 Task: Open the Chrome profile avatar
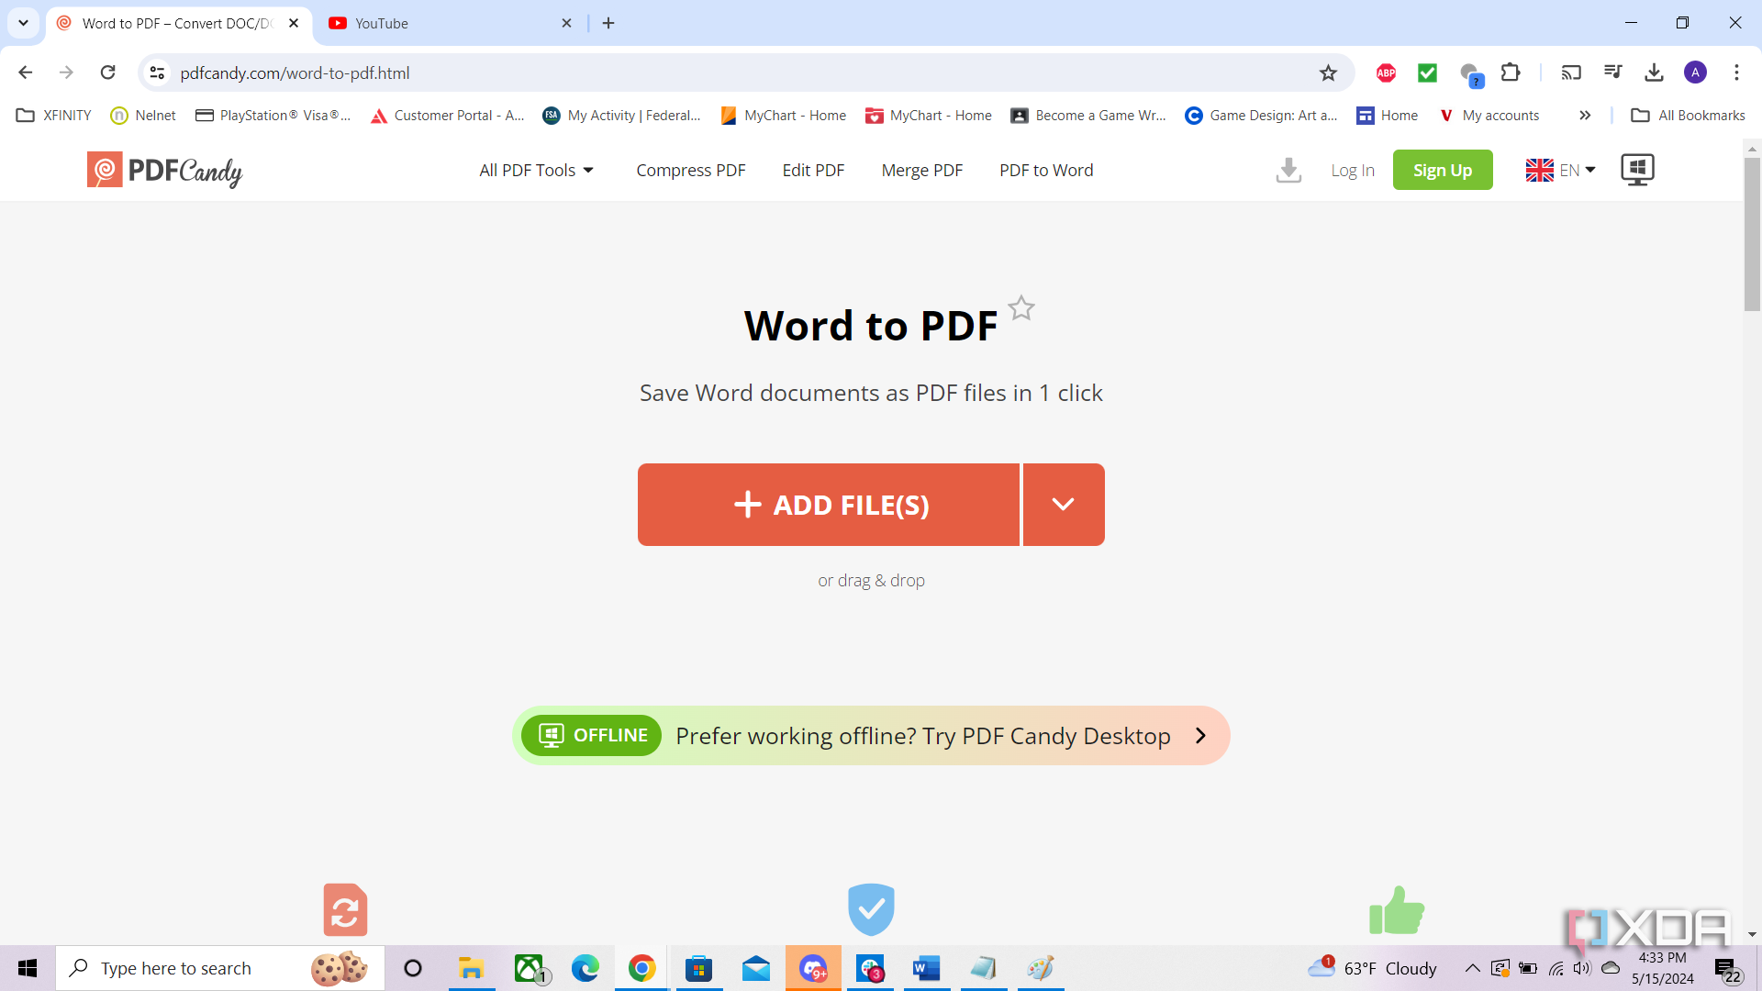coord(1695,72)
